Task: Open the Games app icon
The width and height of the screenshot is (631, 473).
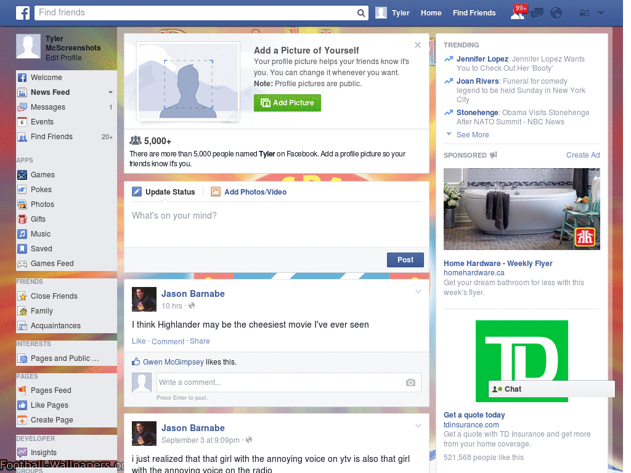Action: (x=22, y=175)
